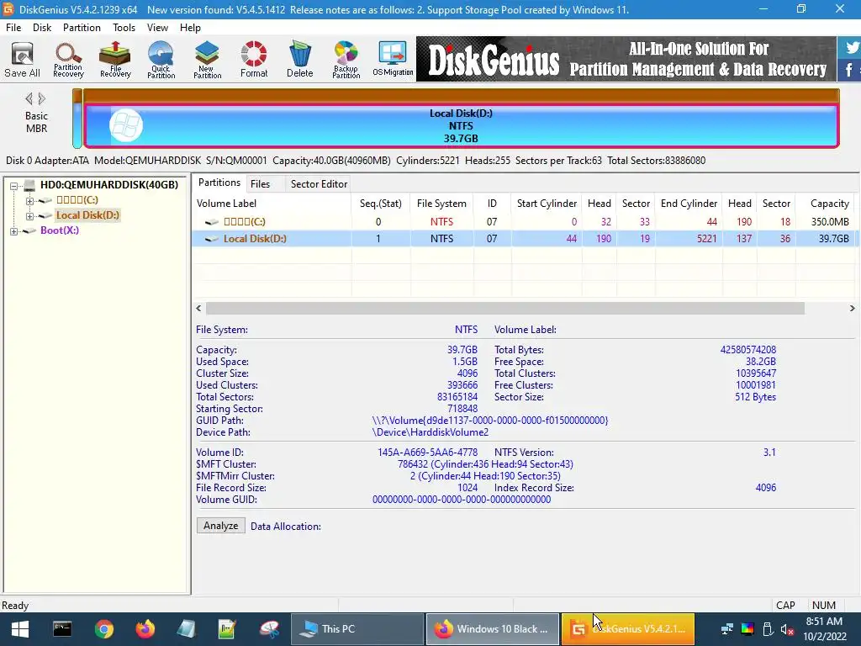This screenshot has width=861, height=646.
Task: Click the Device Path value \Device\HarddiskVolume2
Action: [430, 432]
